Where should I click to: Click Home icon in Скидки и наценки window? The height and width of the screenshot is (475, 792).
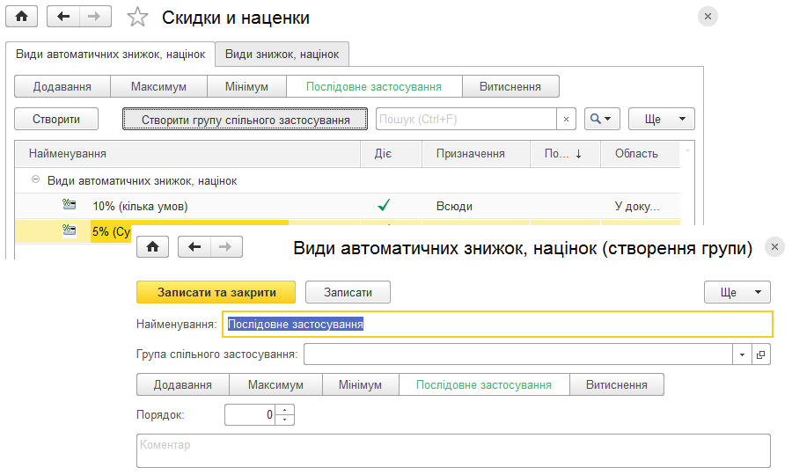pos(22,16)
